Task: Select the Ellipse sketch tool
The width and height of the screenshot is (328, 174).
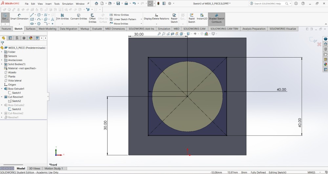Action: click(x=45, y=19)
